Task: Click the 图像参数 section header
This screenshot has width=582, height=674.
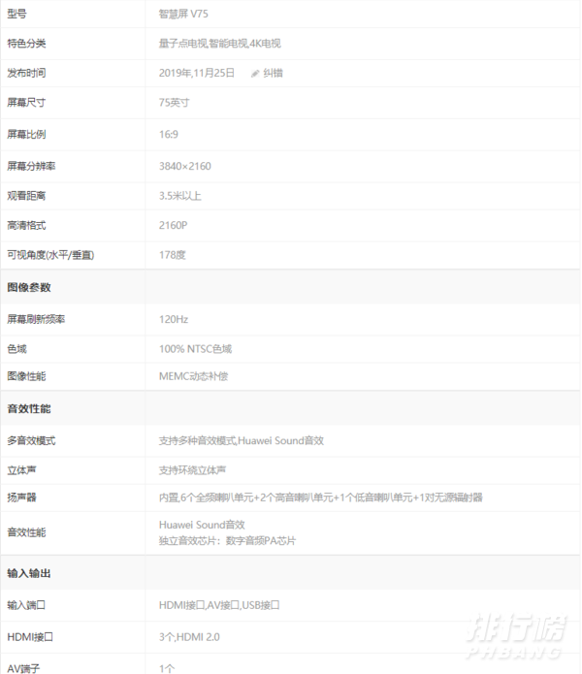Action: pyautogui.click(x=29, y=287)
